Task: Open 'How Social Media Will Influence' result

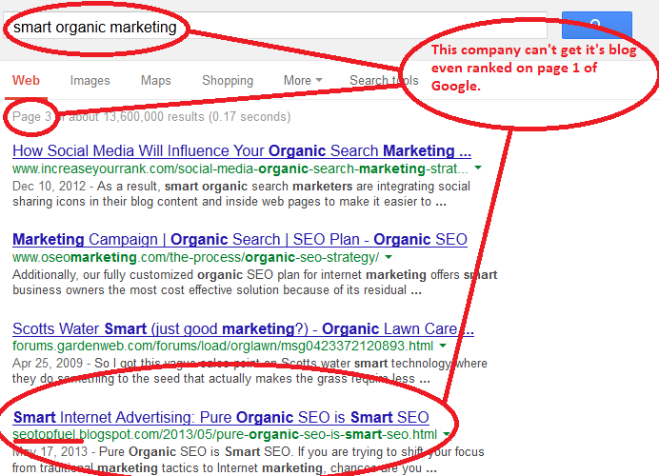Action: 242,150
